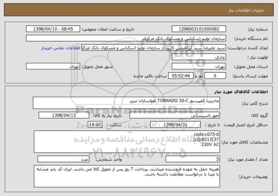Viewport: 278px width, 196px height.
Task: Select the remaining time field 05:52:46
Action: click(x=181, y=76)
